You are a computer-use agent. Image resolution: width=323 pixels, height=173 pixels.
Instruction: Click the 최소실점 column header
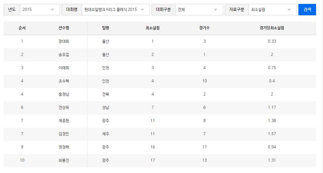(x=153, y=28)
